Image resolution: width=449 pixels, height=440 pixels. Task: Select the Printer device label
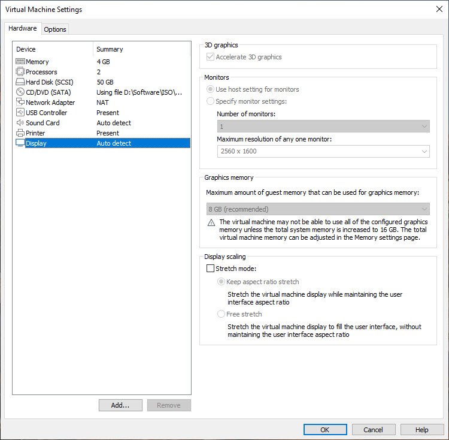click(35, 133)
